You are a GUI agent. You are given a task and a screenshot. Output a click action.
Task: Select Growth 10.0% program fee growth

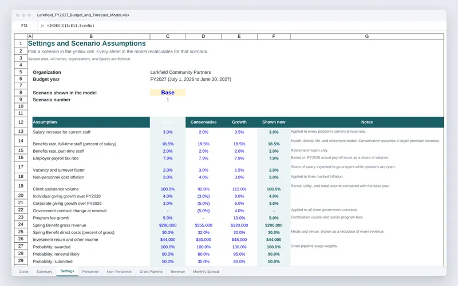pyautogui.click(x=239, y=218)
